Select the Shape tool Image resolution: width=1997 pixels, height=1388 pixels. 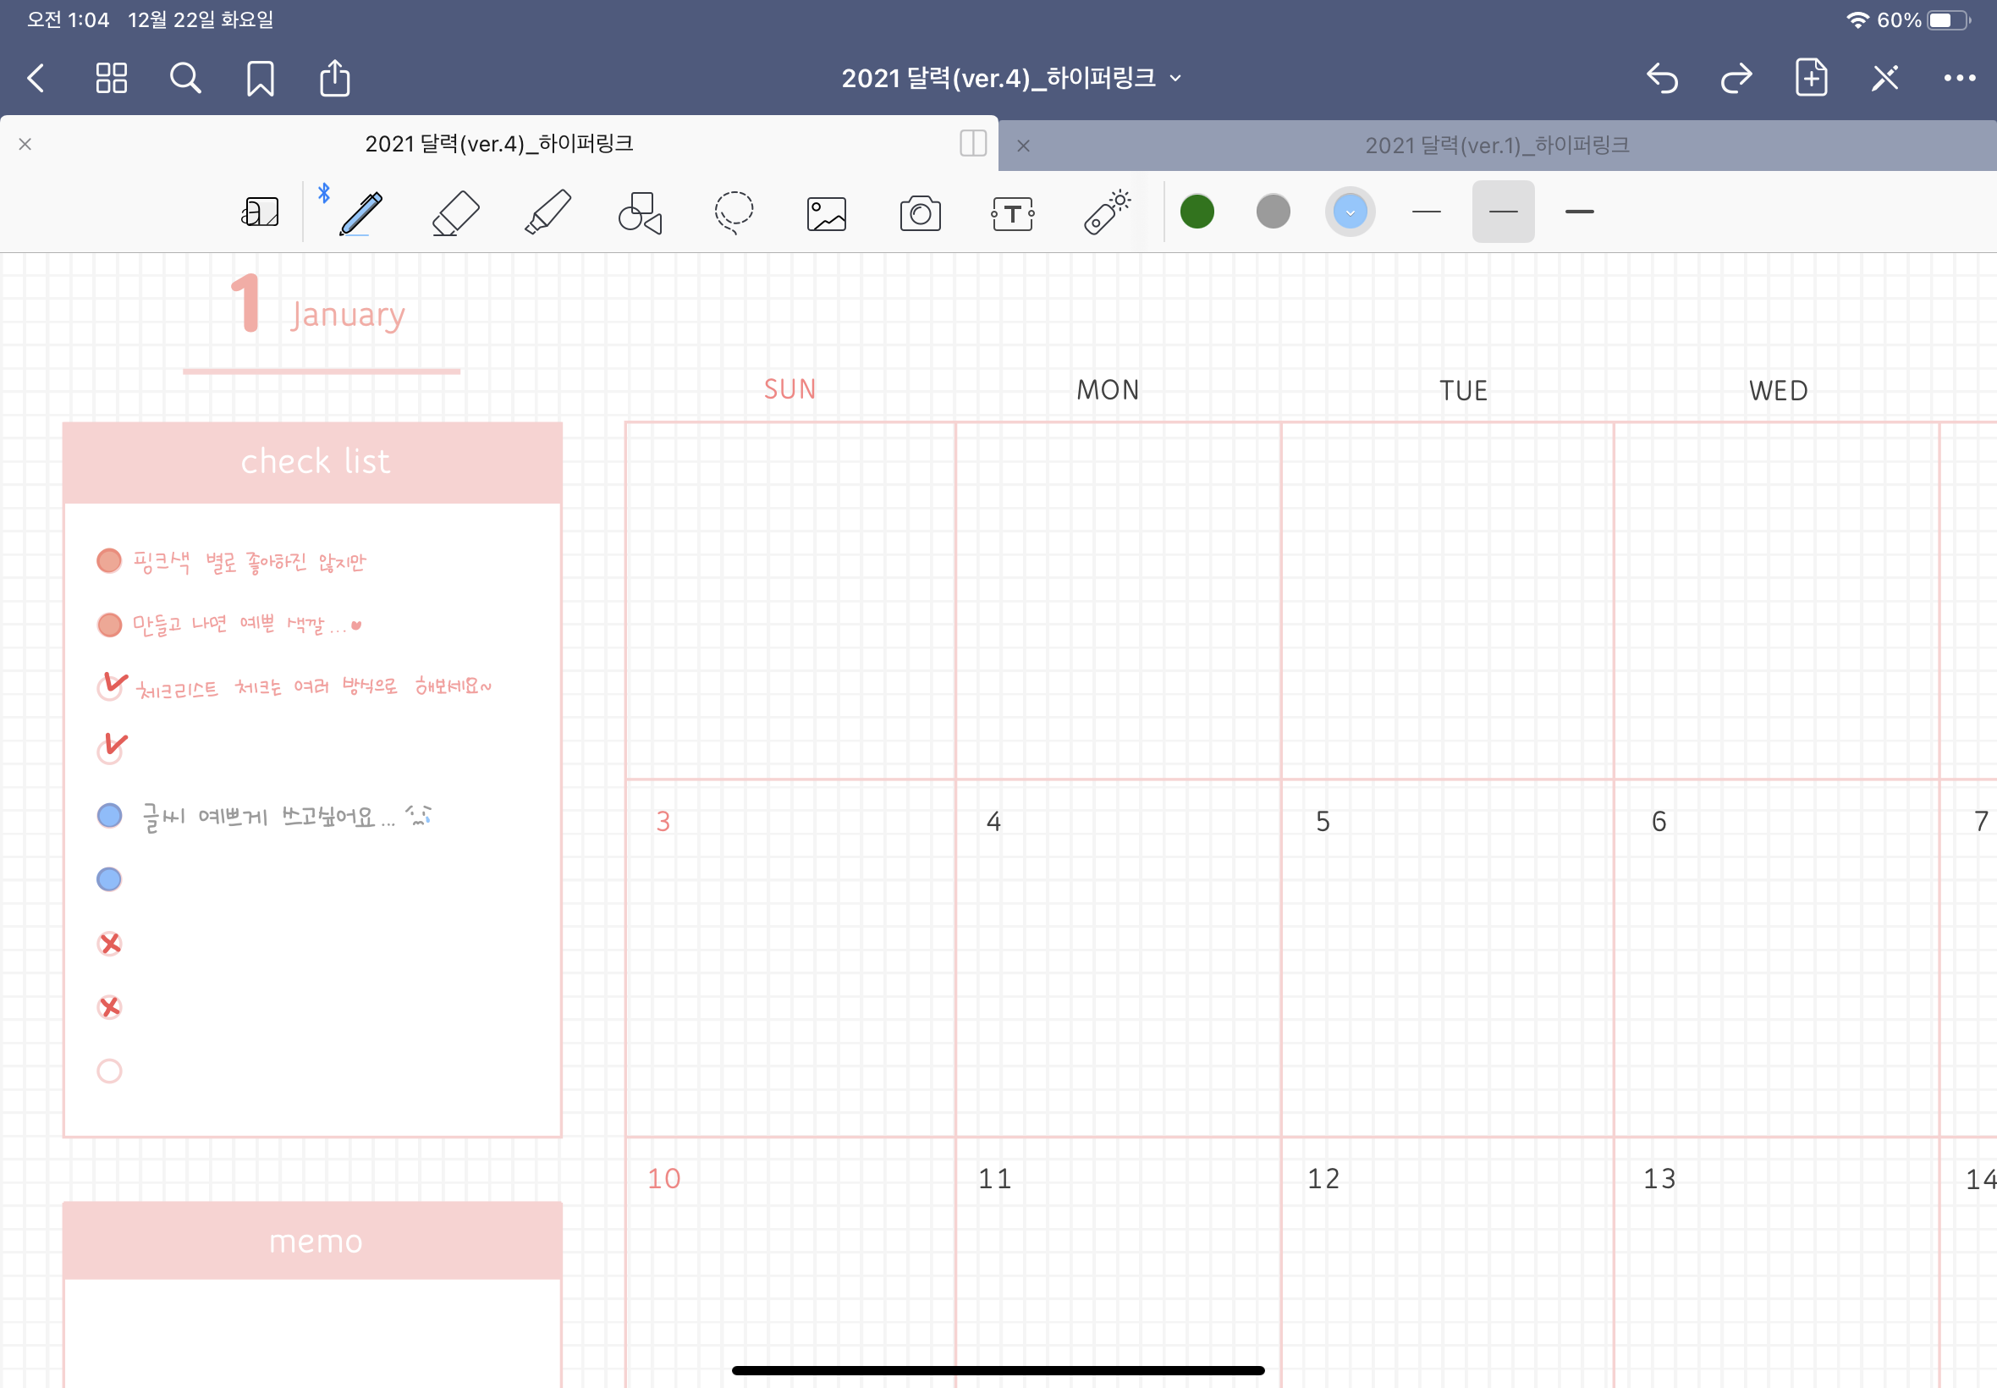click(641, 213)
